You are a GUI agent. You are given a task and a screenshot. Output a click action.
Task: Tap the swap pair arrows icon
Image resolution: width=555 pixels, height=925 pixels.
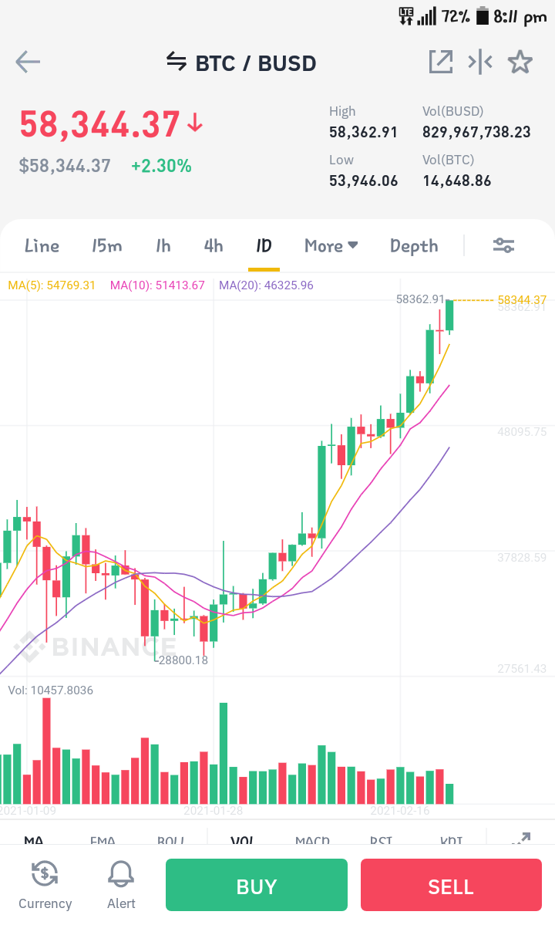177,61
